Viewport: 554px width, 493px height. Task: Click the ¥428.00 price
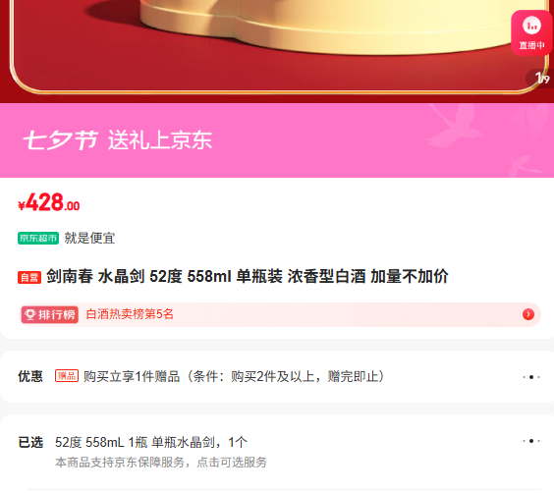point(49,202)
